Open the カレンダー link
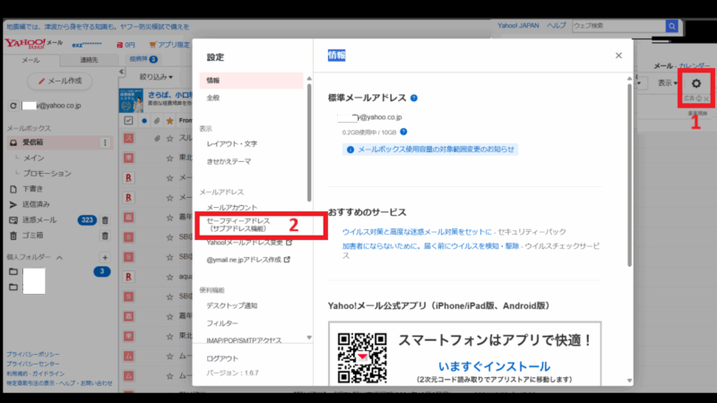Image resolution: width=717 pixels, height=403 pixels. pyautogui.click(x=695, y=65)
